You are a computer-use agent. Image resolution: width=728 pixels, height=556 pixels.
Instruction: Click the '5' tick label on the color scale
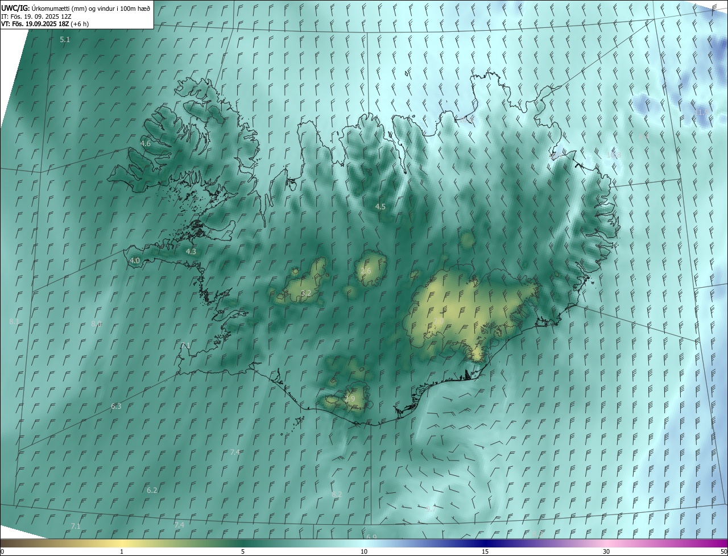click(x=243, y=551)
